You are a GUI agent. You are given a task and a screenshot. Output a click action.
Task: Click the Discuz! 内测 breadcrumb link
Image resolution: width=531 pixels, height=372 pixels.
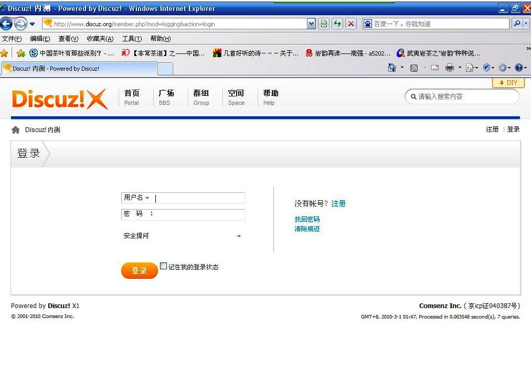click(x=43, y=130)
